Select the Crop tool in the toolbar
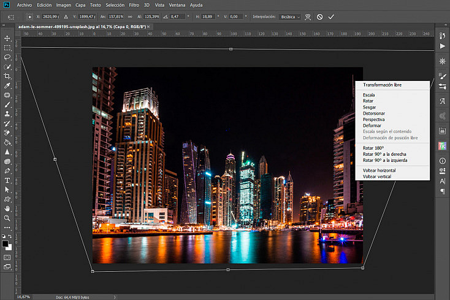Viewport: 450px width, 300px height. click(x=7, y=76)
